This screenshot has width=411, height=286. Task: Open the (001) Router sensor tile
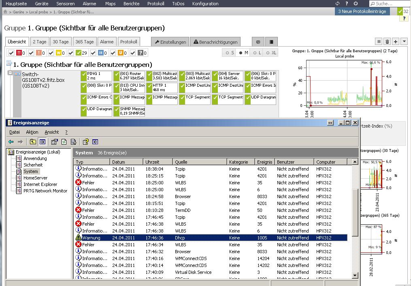[x=129, y=76]
